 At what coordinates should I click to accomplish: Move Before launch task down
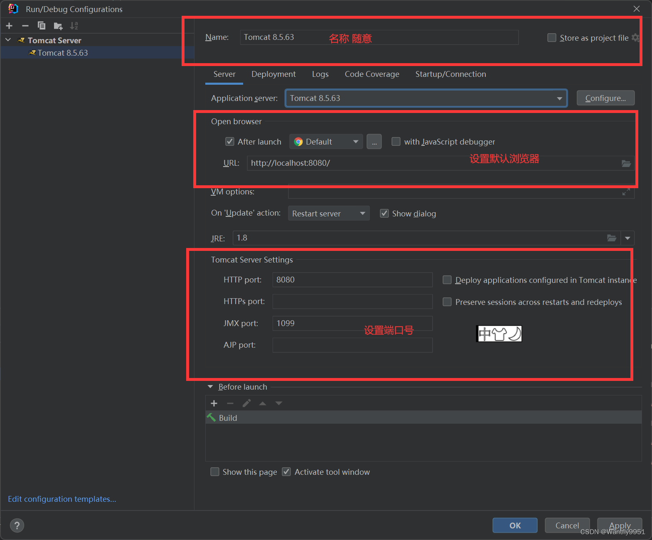[x=279, y=403]
